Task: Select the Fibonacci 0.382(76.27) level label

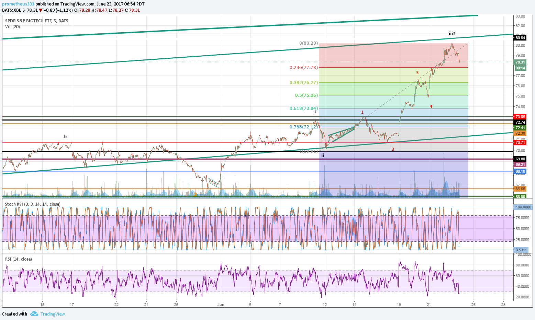Action: pos(304,83)
